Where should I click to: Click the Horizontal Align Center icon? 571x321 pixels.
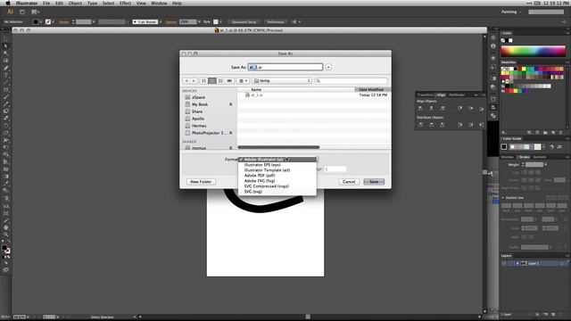point(432,109)
